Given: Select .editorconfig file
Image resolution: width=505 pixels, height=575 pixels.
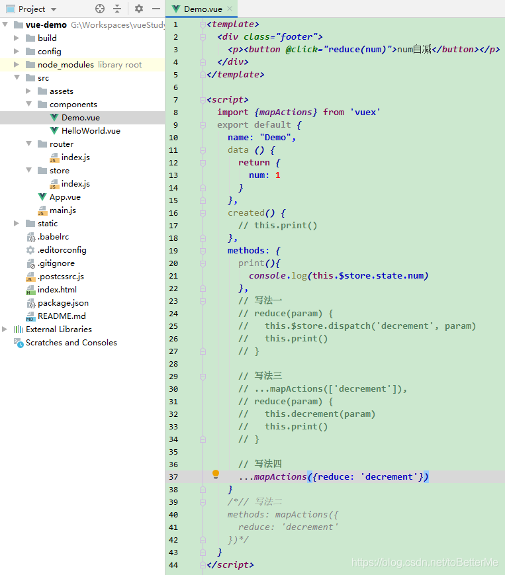Looking at the screenshot, I should coord(62,249).
